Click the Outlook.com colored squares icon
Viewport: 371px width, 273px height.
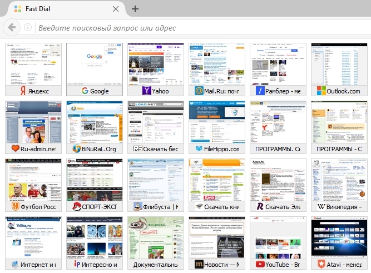[x=321, y=91]
